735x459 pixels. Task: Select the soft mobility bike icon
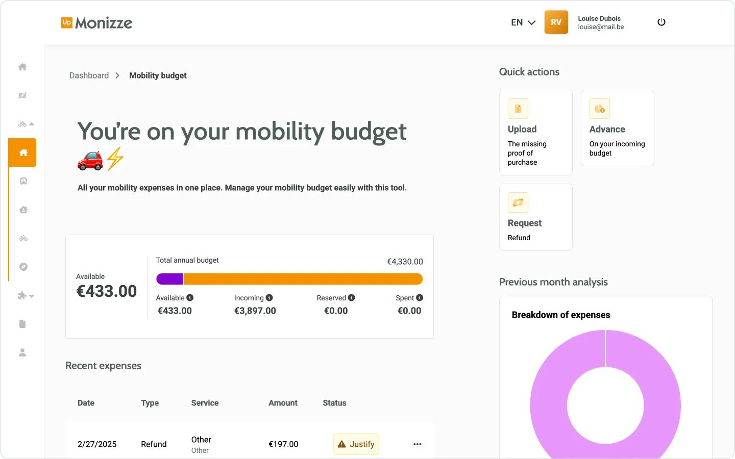pos(22,238)
